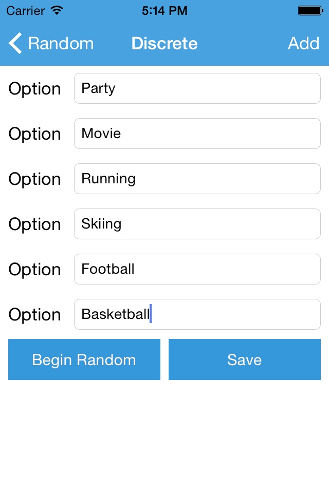Place cursor in the Football field
This screenshot has width=329, height=493.
click(197, 269)
